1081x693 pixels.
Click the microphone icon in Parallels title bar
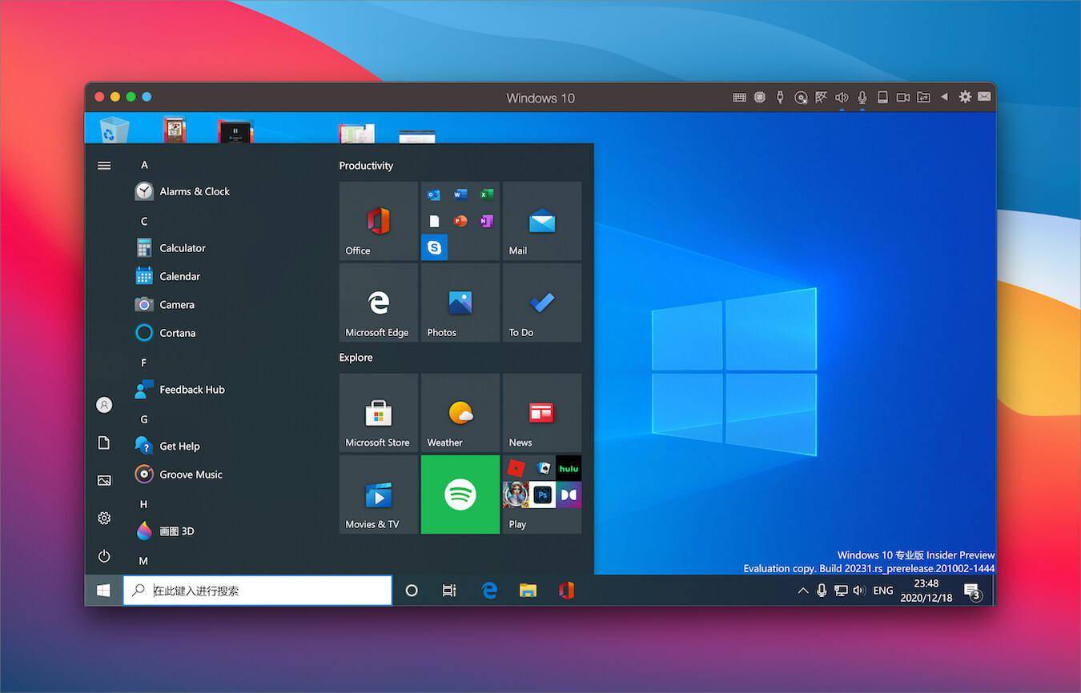(862, 98)
